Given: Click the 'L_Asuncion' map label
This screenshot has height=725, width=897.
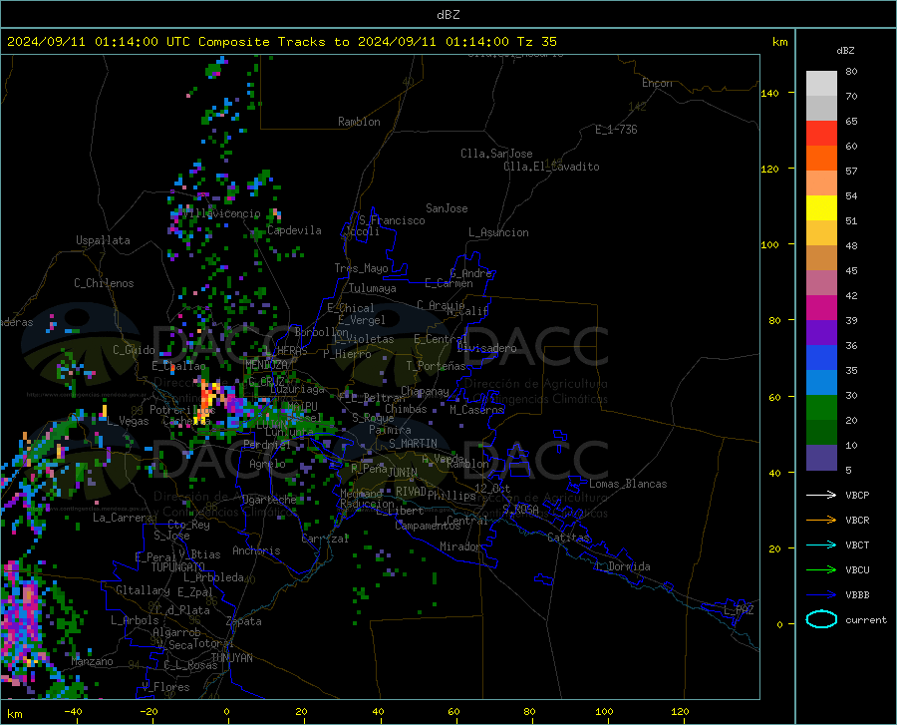Looking at the screenshot, I should pos(498,232).
